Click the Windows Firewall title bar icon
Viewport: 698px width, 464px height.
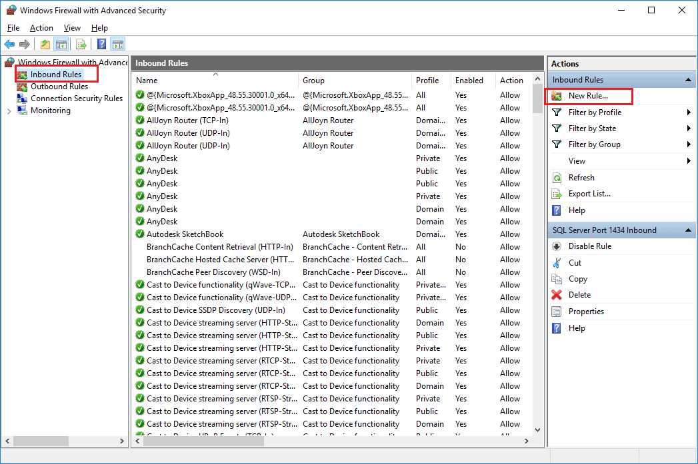(11, 10)
